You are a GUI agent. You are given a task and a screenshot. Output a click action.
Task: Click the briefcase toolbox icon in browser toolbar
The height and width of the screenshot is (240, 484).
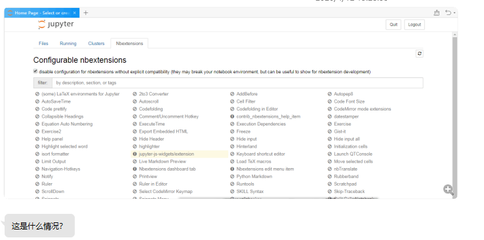tap(437, 12)
